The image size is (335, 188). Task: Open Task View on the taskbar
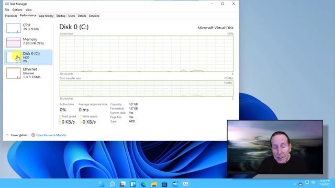click(122, 184)
